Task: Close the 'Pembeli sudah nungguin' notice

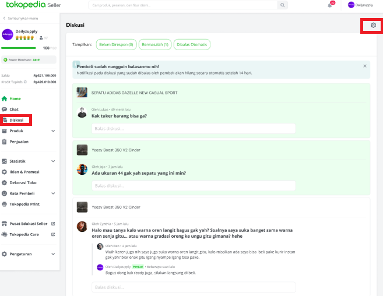Action: tap(365, 66)
